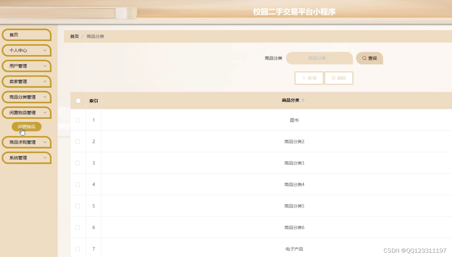The height and width of the screenshot is (257, 452).
Task: Expand the 卖家管理 menu chevron
Action: [x=45, y=81]
